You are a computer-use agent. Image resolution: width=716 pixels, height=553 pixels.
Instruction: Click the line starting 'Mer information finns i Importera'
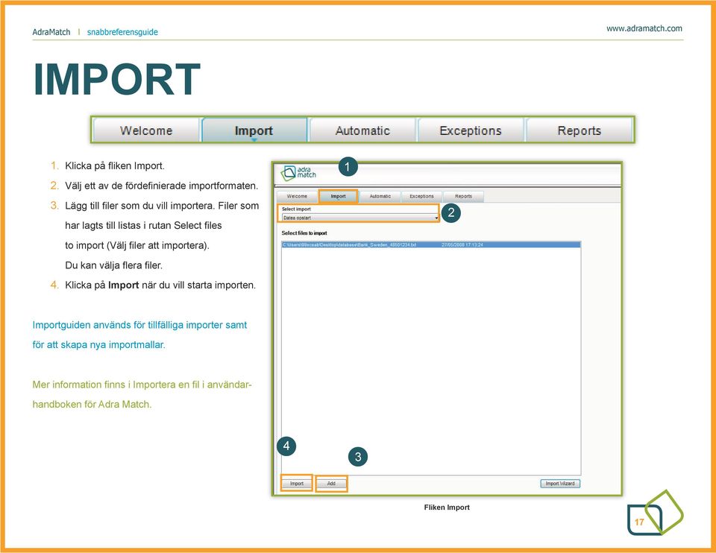[x=142, y=385]
